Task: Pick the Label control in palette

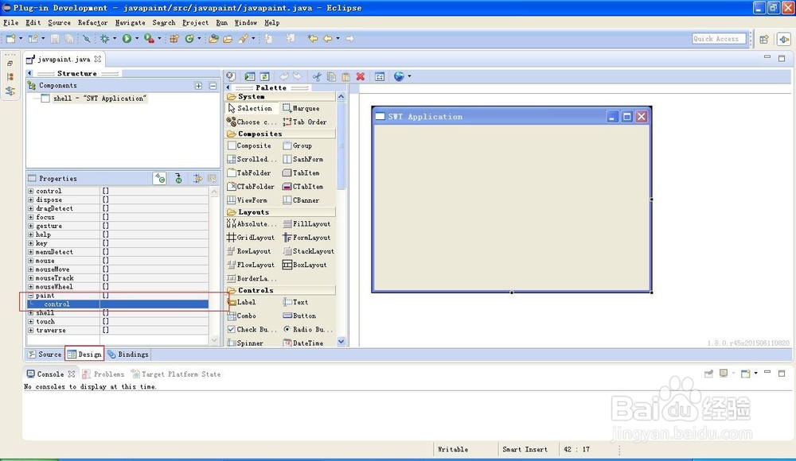Action: pos(242,302)
